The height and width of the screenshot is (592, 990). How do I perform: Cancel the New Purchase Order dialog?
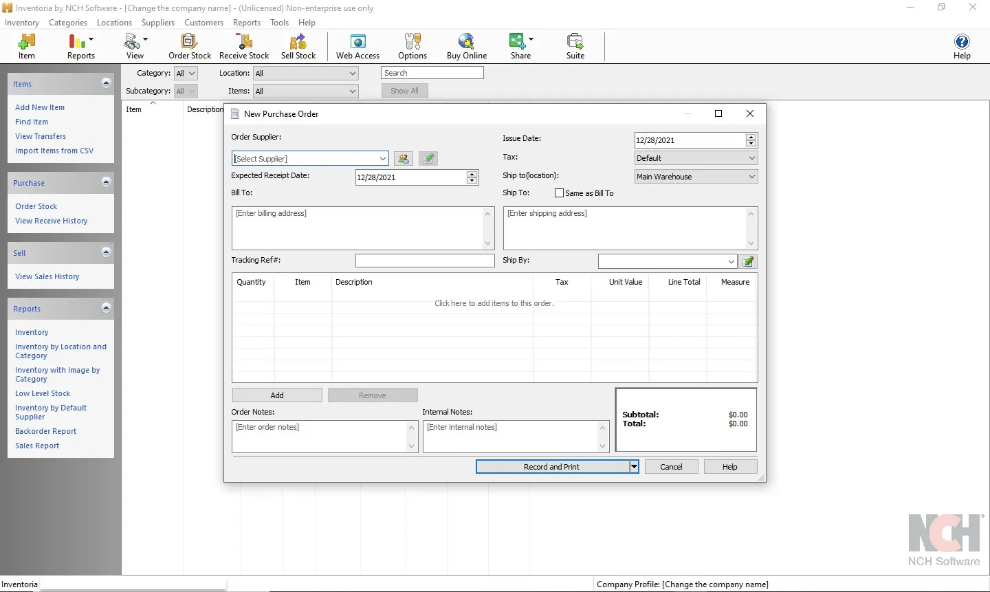(x=671, y=466)
